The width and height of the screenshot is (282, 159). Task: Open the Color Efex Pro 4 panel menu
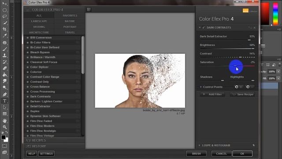28,10
